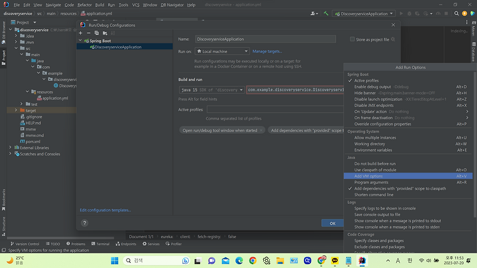The height and width of the screenshot is (268, 477).
Task: Open the Services tool window
Action: click(x=151, y=244)
